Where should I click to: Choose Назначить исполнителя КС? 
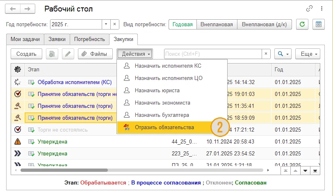(172, 66)
